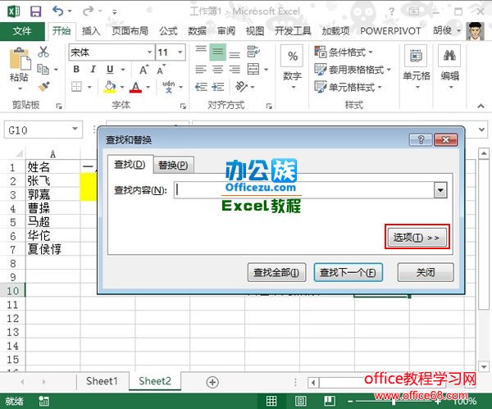Center text horizontally
The height and width of the screenshot is (409, 492).
[218, 69]
